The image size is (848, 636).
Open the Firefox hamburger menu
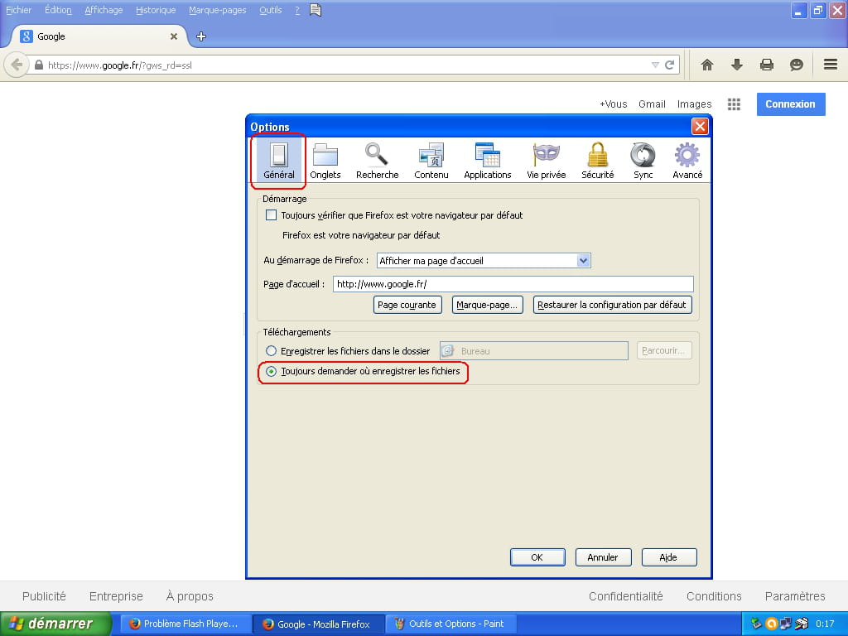pos(831,65)
